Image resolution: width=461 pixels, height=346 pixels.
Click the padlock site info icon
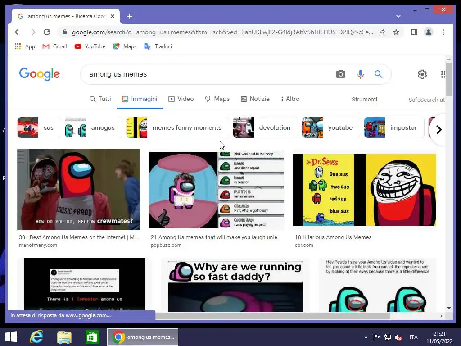65,32
